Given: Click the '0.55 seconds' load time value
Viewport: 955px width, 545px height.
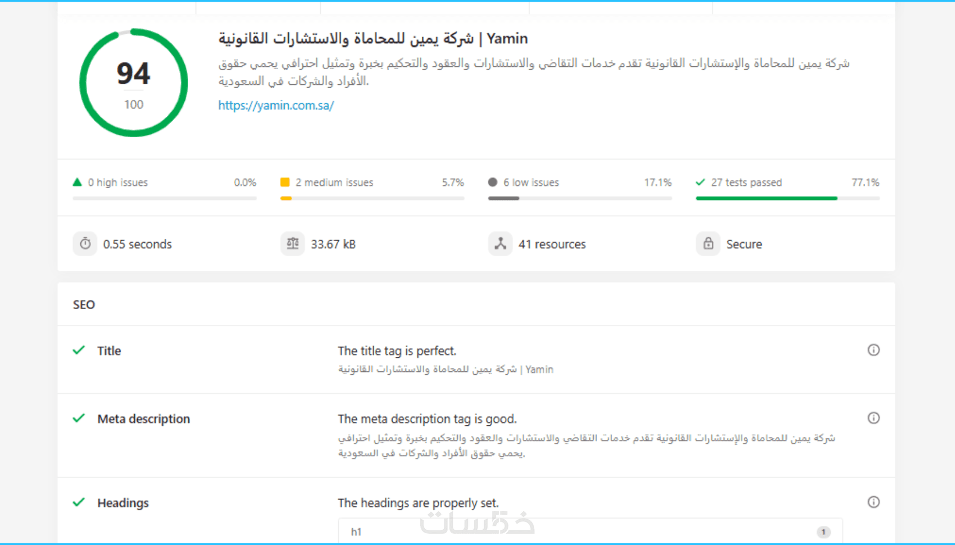Looking at the screenshot, I should pos(138,244).
